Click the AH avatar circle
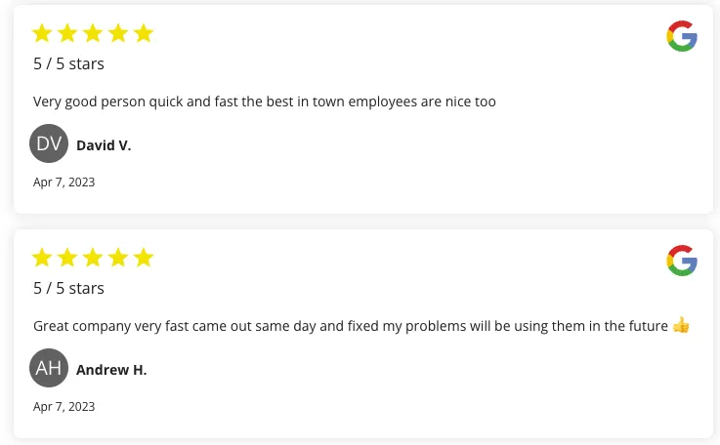 point(49,369)
